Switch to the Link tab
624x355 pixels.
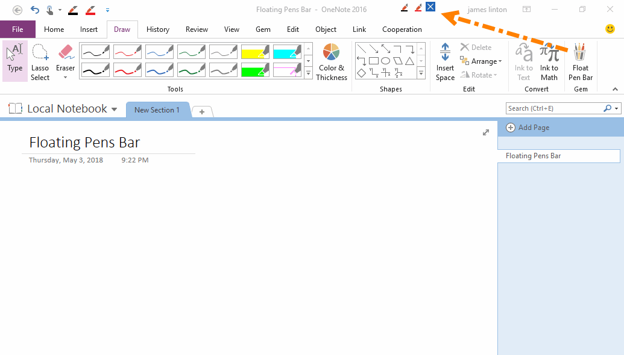(x=359, y=29)
